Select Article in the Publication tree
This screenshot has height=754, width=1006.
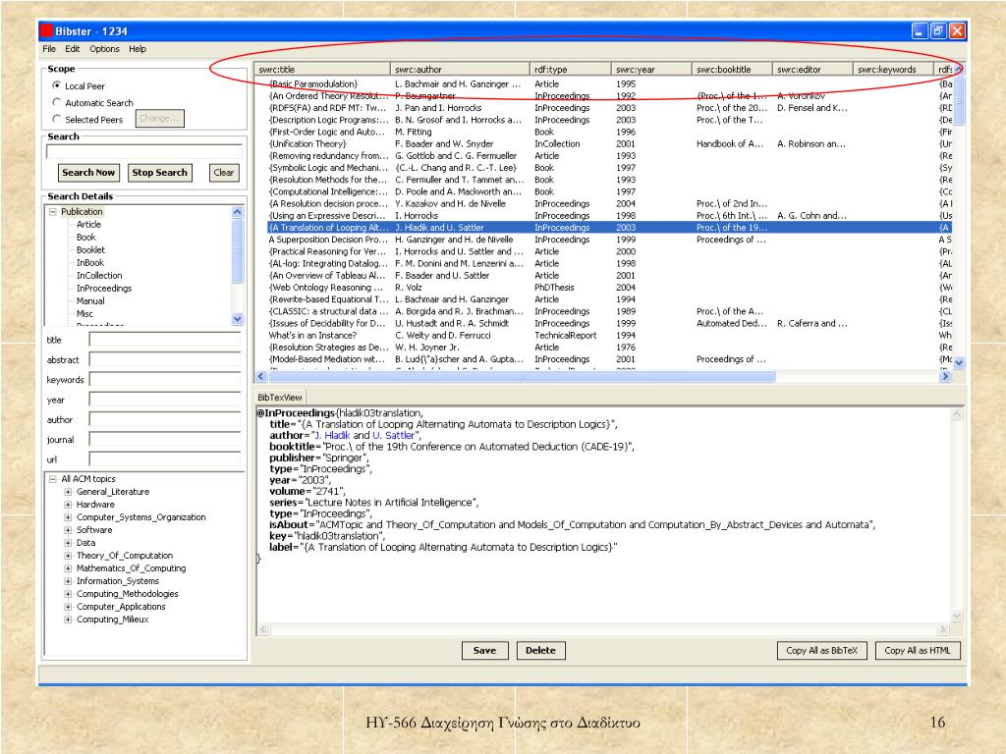tap(88, 225)
